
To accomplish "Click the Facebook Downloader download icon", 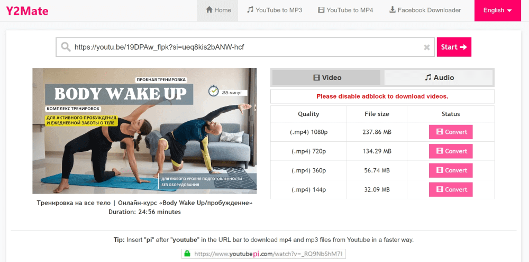I will 393,10.
